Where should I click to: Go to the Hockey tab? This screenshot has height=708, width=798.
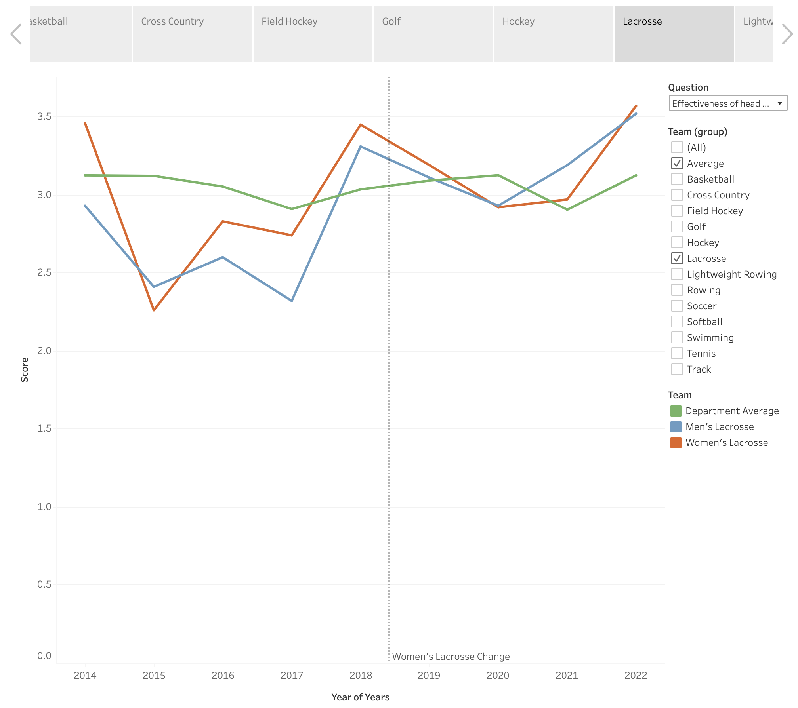[554, 34]
